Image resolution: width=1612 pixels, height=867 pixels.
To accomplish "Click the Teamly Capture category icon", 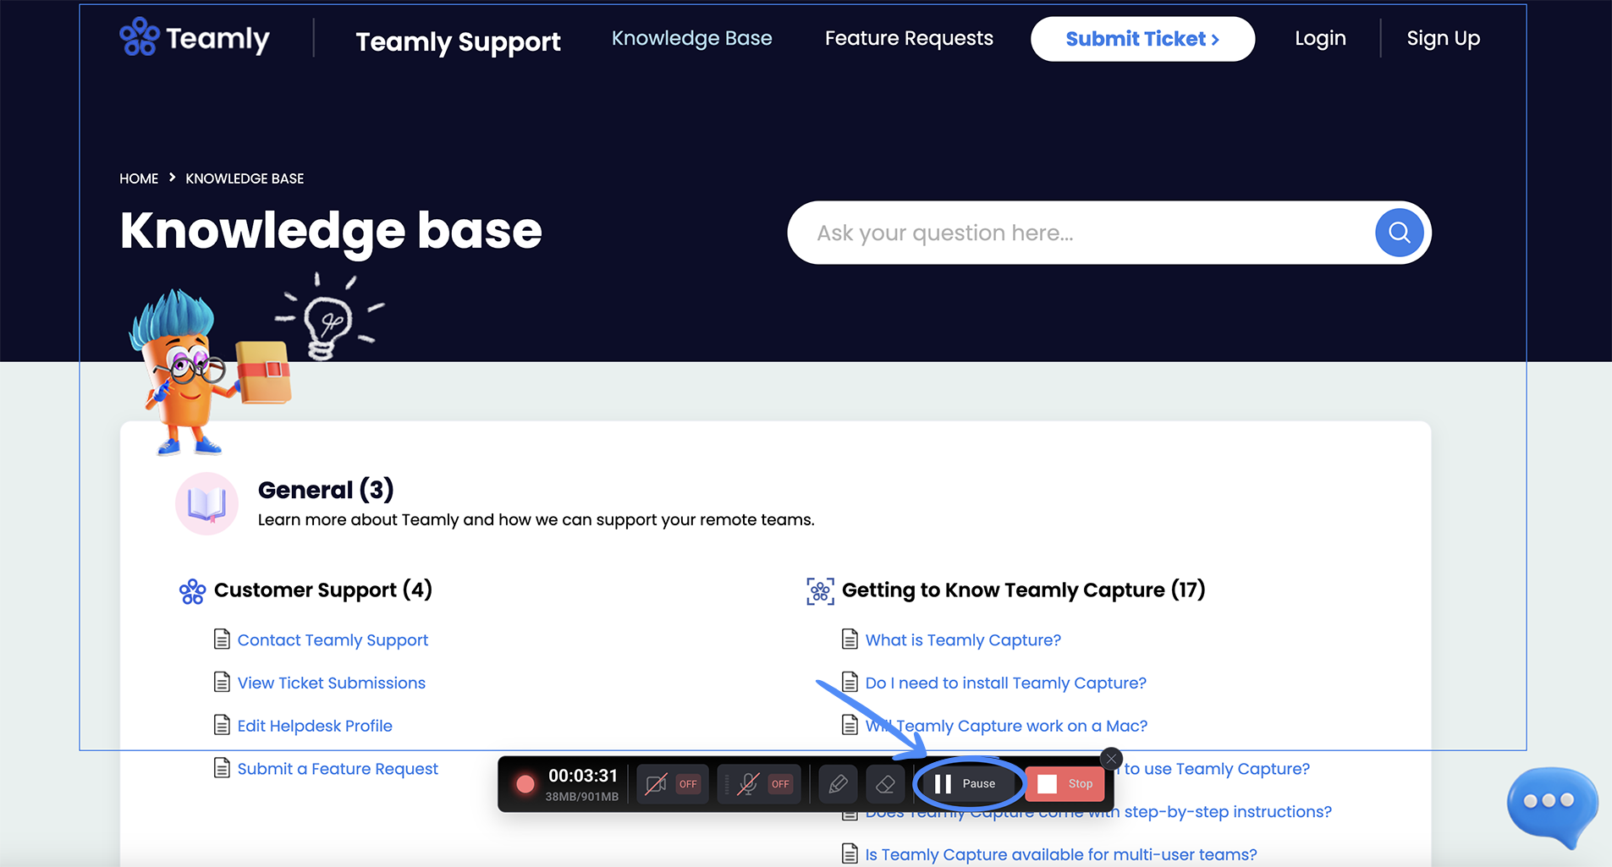I will coord(820,590).
